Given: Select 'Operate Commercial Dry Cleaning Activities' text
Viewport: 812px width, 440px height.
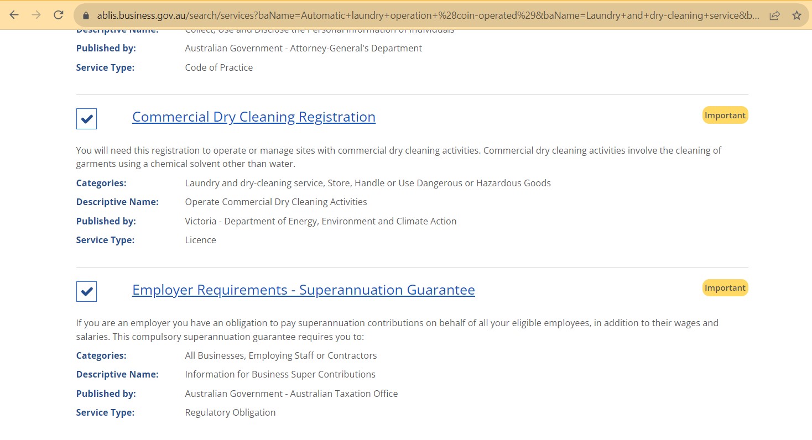Looking at the screenshot, I should pyautogui.click(x=276, y=202).
